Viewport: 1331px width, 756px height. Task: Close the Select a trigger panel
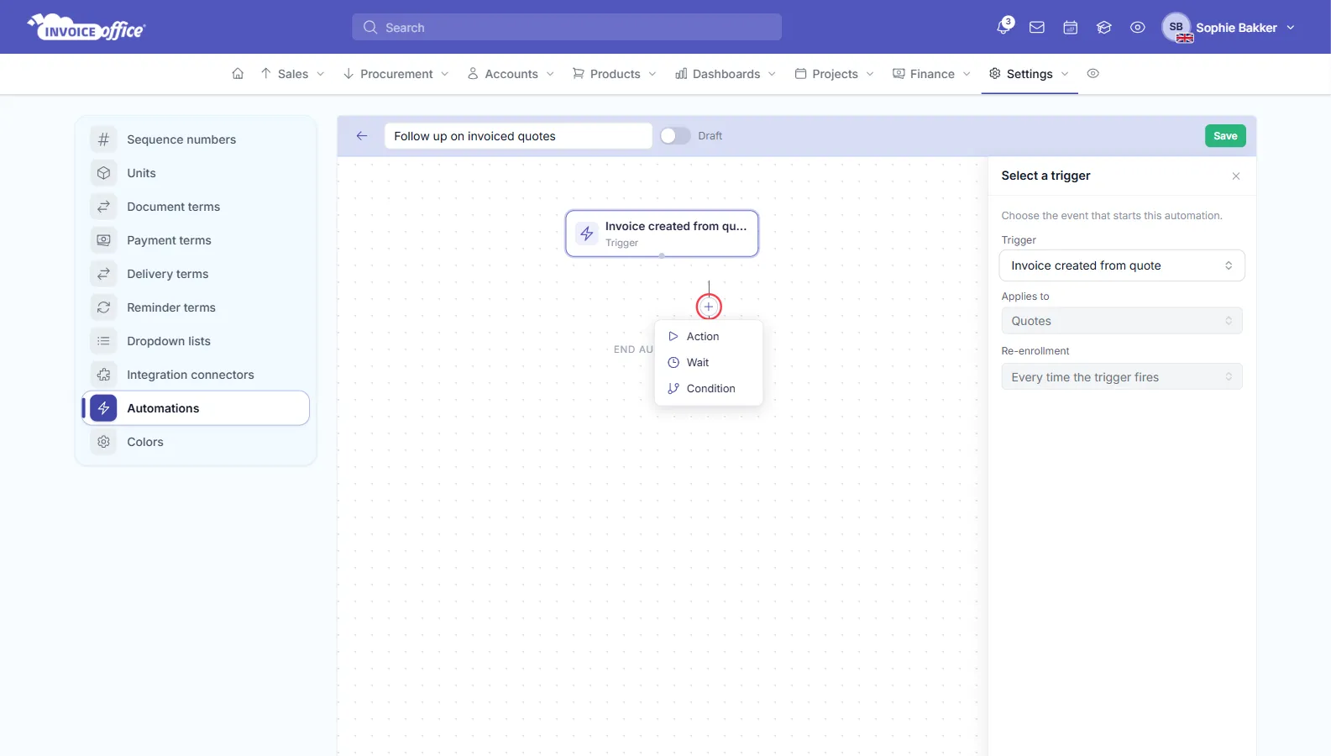pos(1236,176)
